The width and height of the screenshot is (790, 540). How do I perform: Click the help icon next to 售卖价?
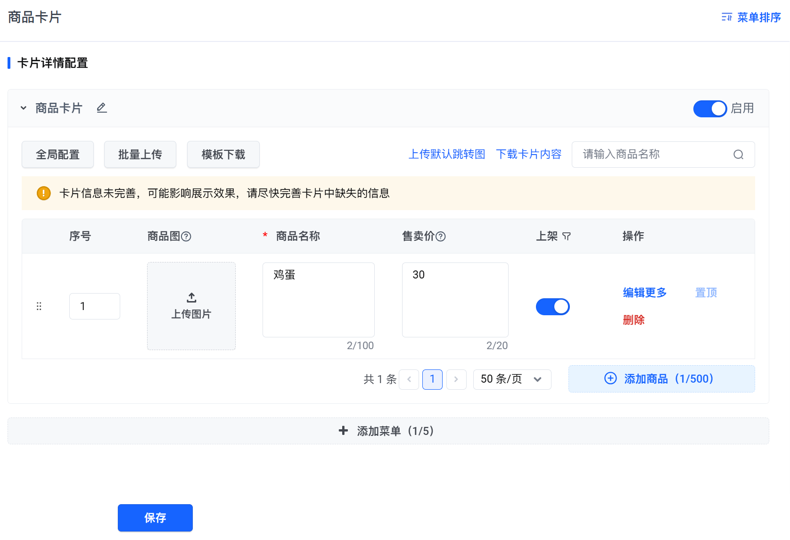coord(441,237)
